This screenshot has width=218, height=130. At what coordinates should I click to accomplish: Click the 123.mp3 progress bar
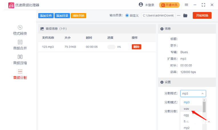(111, 47)
